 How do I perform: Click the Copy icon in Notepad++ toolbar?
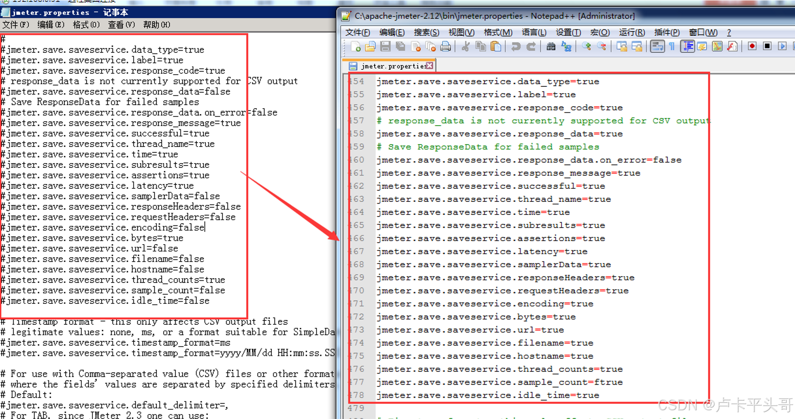[x=481, y=46]
